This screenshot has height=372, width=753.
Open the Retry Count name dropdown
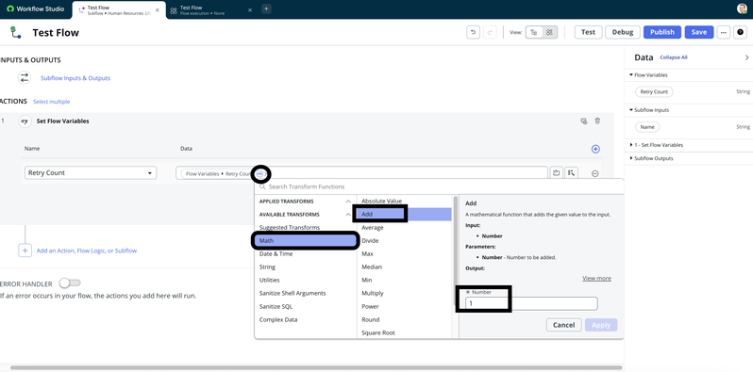pyautogui.click(x=91, y=173)
